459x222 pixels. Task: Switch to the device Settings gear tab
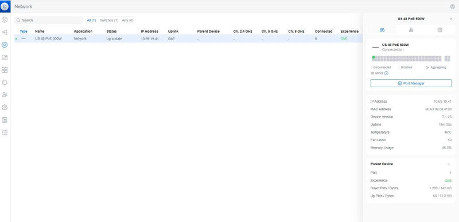[x=439, y=30]
